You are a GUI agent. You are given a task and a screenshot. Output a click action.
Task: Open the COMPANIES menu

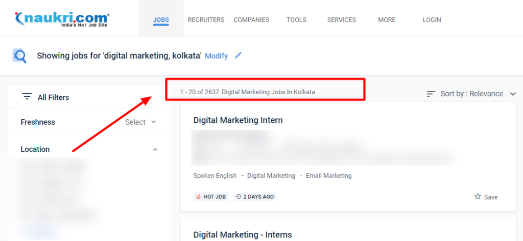pos(251,20)
